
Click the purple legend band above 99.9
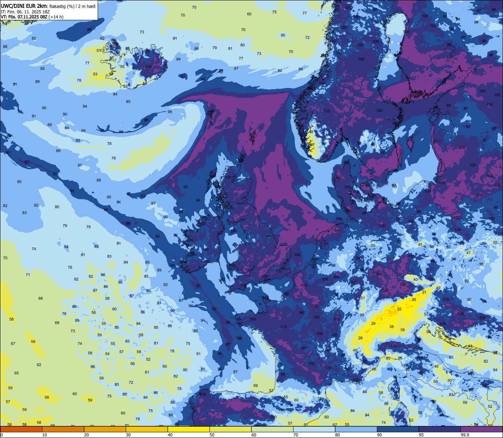coord(481,429)
